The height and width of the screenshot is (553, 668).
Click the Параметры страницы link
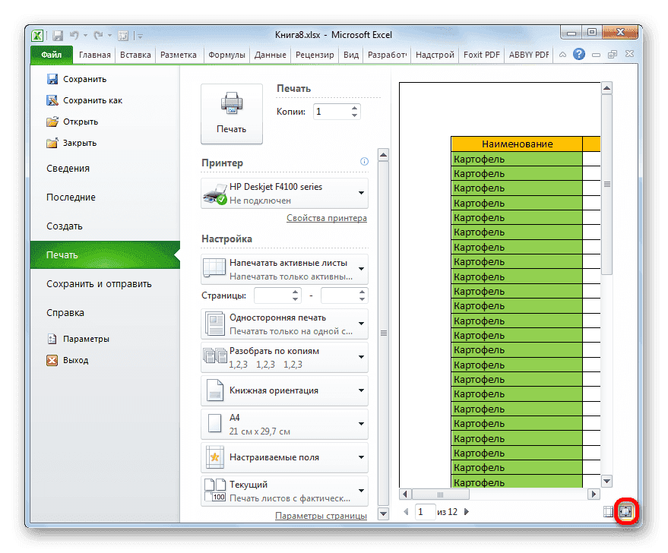pos(321,514)
